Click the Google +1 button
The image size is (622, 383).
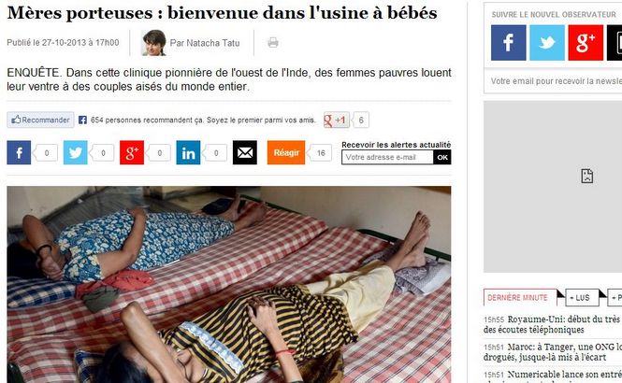pyautogui.click(x=337, y=120)
